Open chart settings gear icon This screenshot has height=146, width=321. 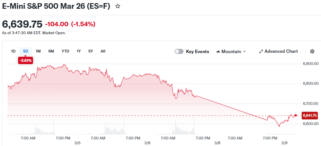click(312, 51)
